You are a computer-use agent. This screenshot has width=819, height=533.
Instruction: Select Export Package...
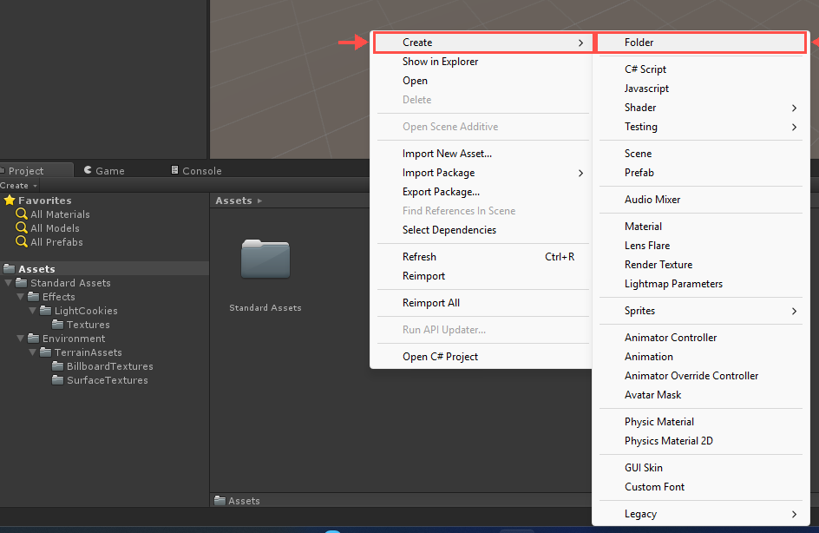click(482, 192)
